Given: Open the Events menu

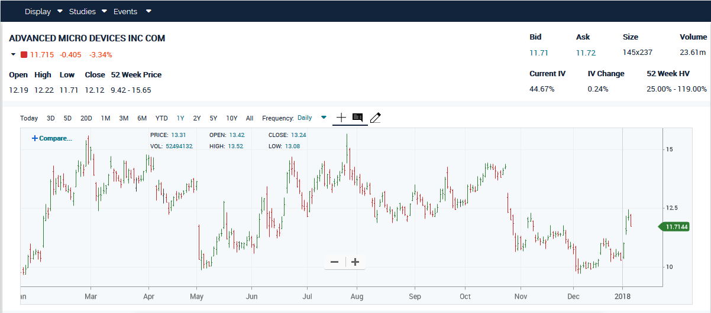Looking at the screenshot, I should 125,11.
